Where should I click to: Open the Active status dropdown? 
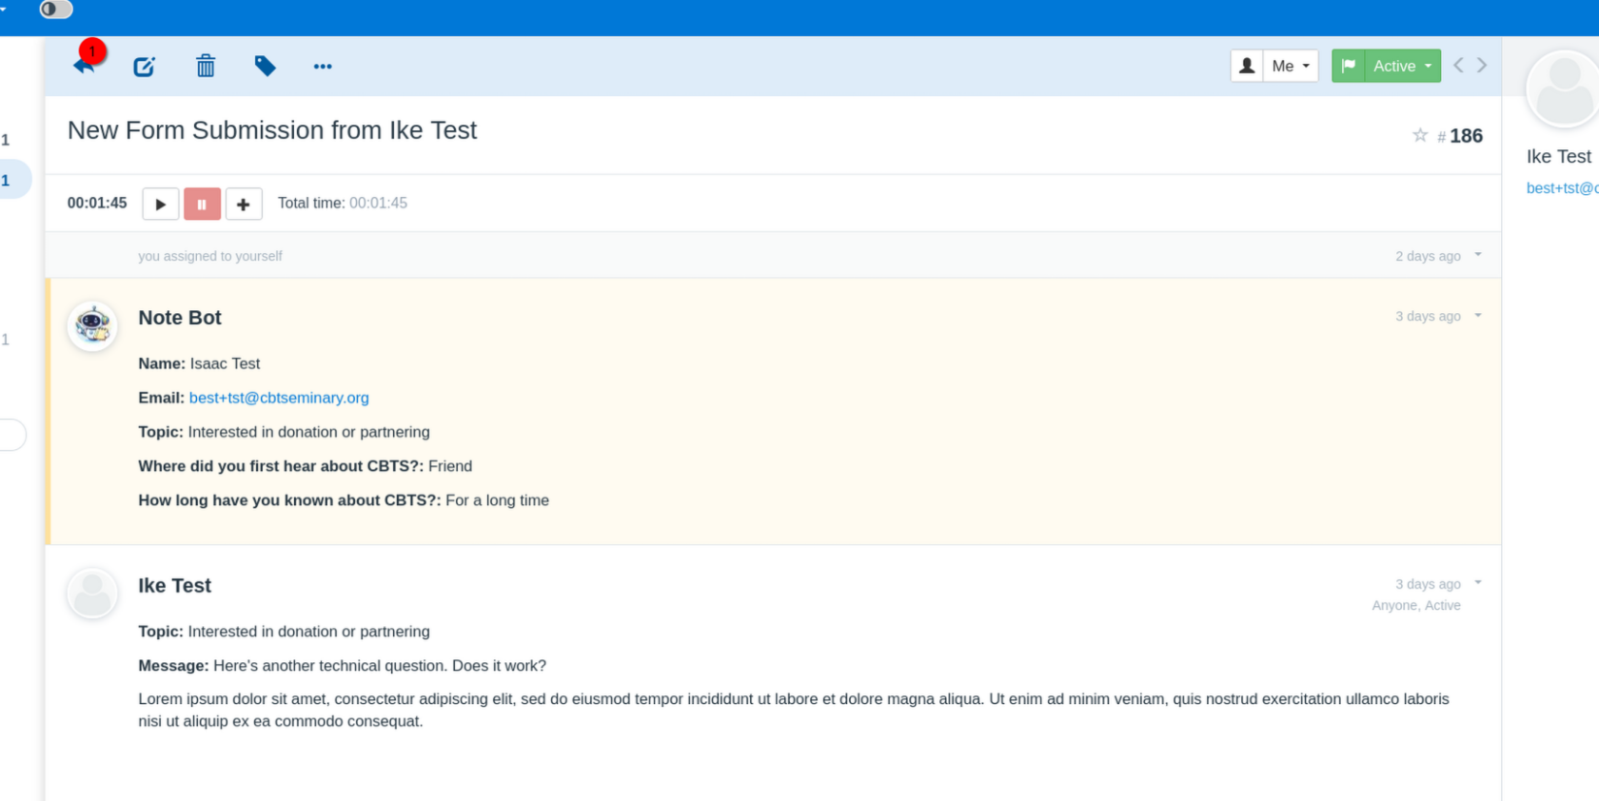click(1403, 66)
